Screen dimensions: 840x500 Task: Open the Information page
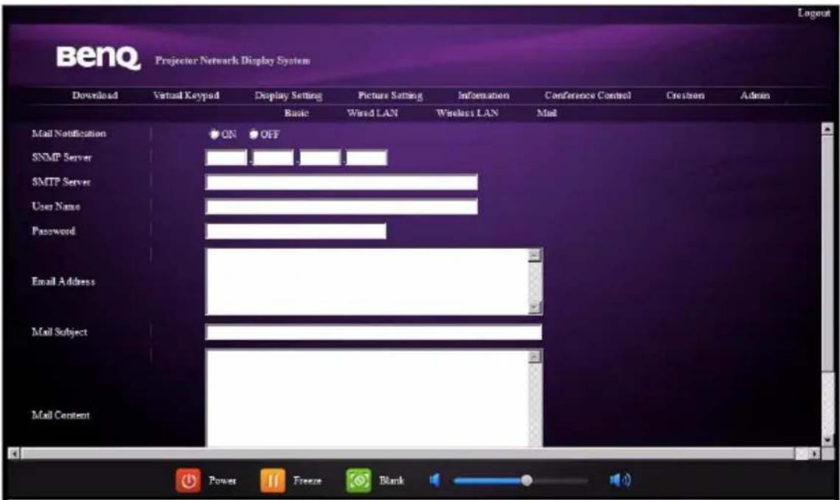pos(483,95)
